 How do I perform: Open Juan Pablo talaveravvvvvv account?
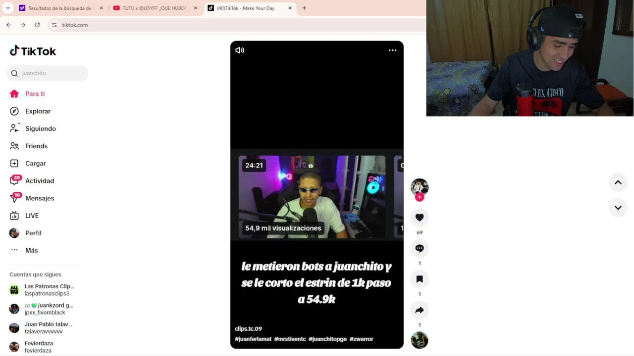[42, 328]
